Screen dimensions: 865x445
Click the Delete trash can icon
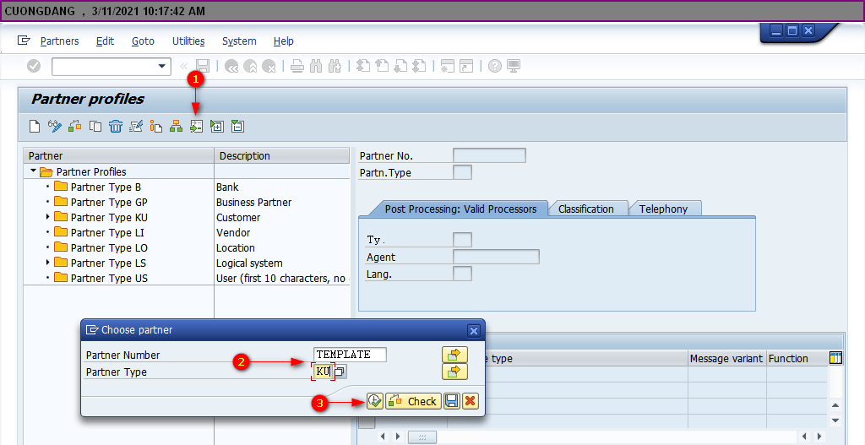115,127
